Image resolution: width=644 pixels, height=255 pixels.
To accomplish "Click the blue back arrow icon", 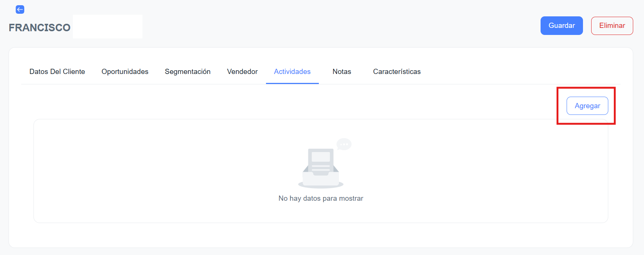I will click(x=20, y=10).
